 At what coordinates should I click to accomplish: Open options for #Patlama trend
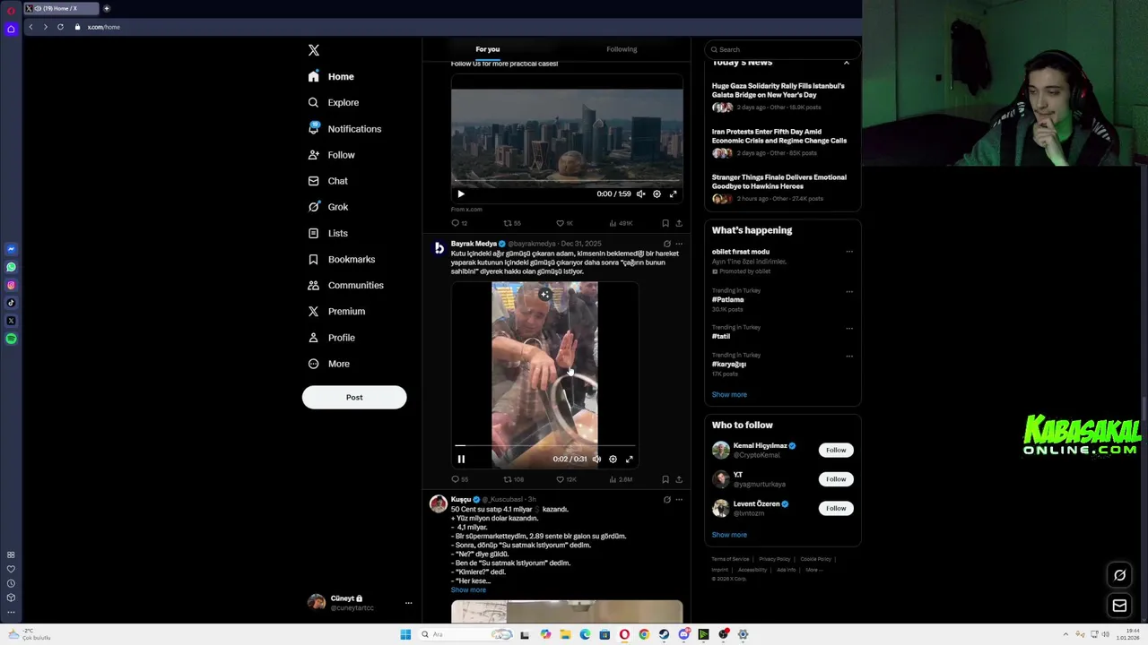click(849, 291)
